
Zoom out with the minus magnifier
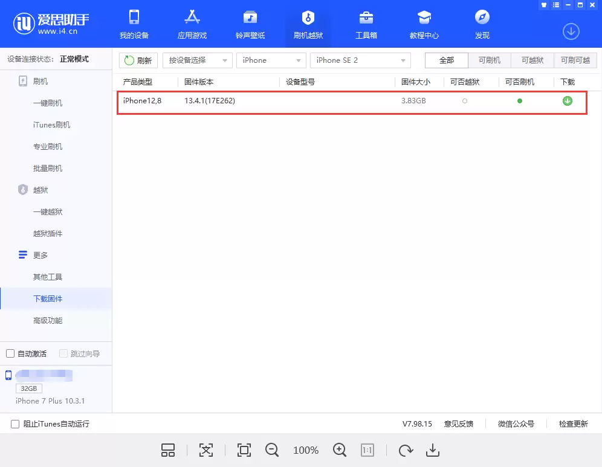(272, 450)
